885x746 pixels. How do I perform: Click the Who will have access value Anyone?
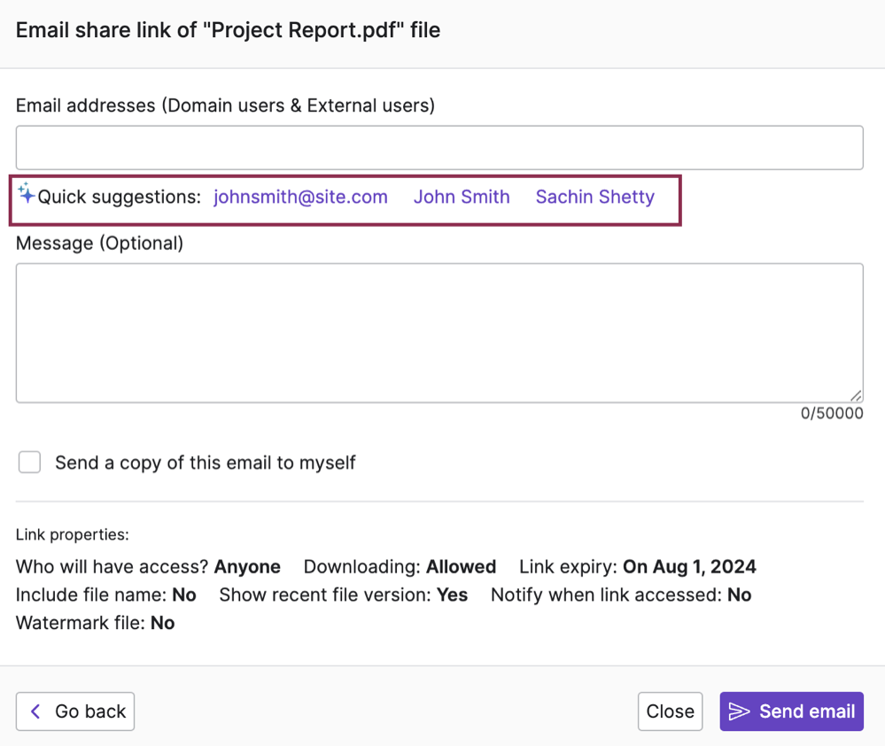coord(247,566)
